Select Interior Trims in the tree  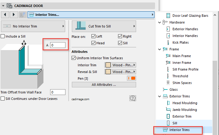[179, 130]
